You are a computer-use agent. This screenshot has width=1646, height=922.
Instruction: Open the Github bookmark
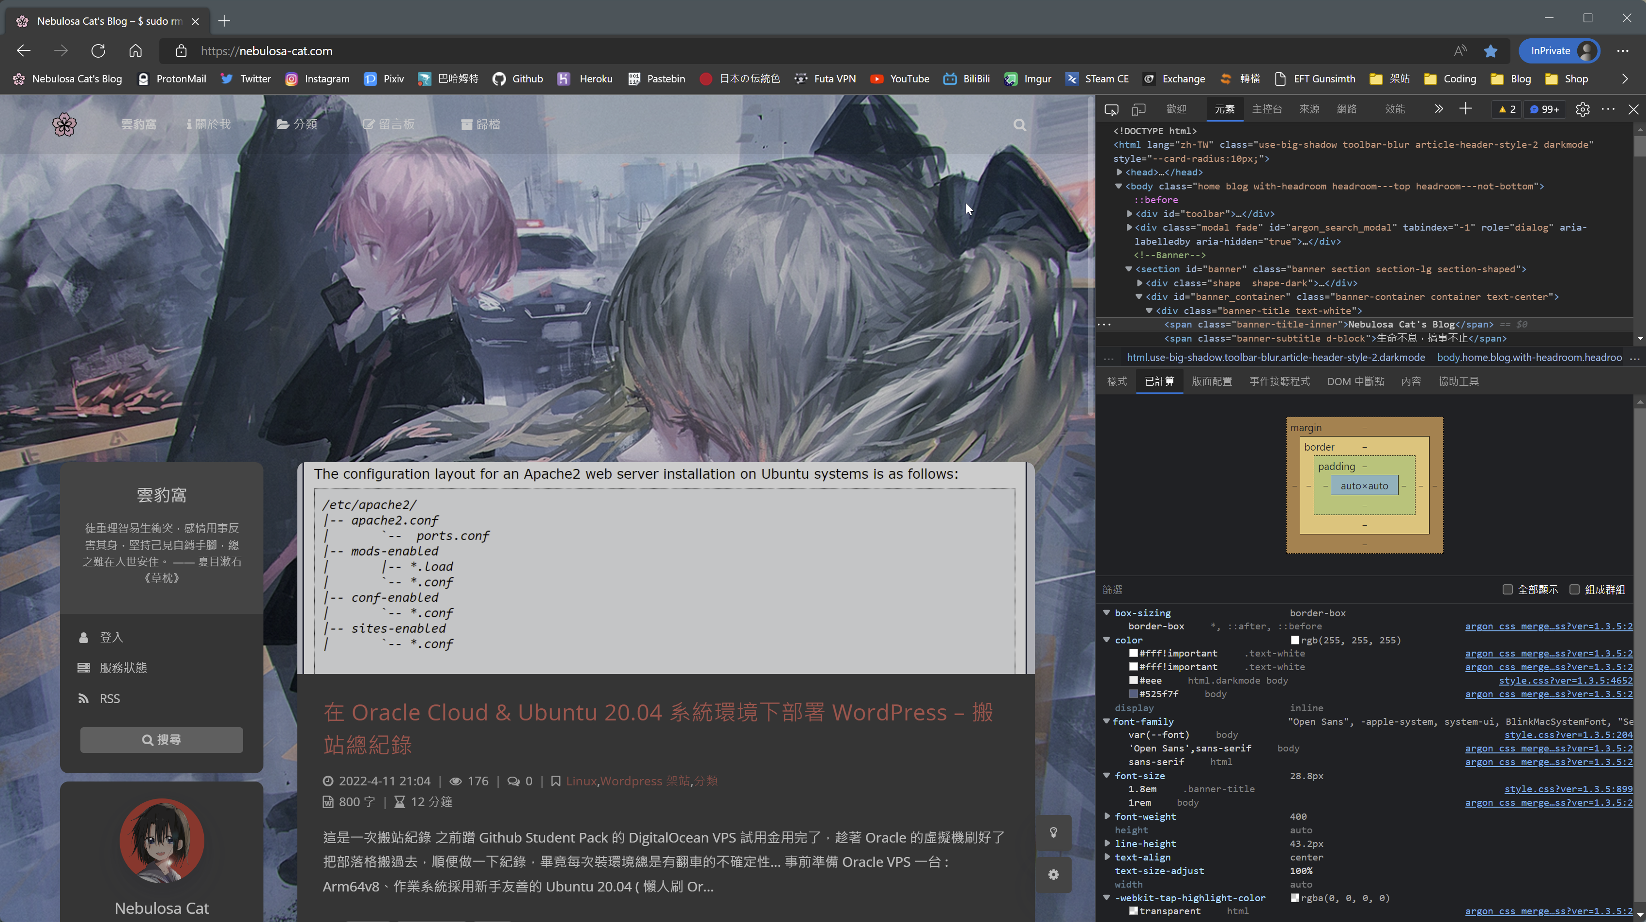click(518, 78)
